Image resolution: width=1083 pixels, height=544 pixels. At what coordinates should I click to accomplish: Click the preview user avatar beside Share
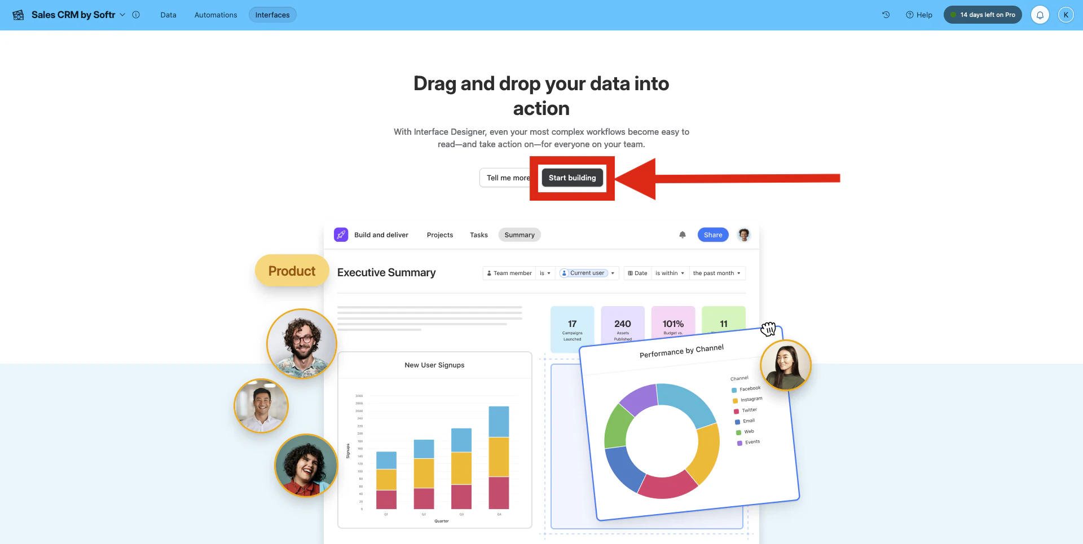coord(744,235)
